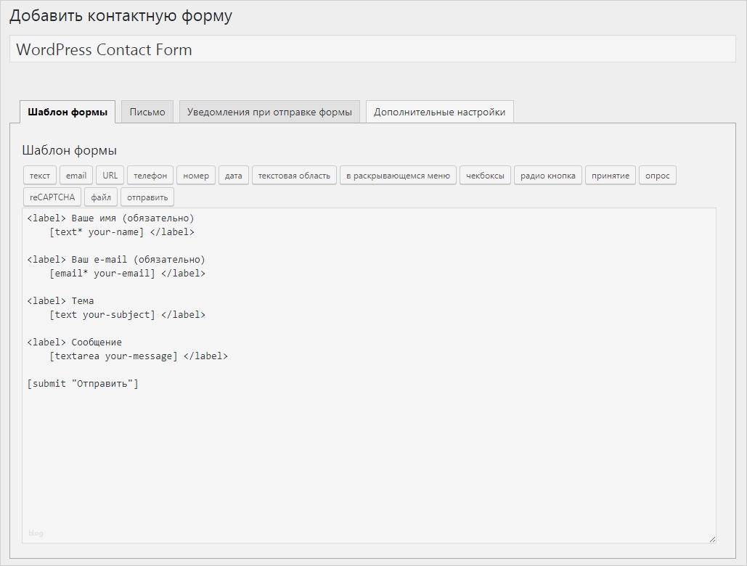Click the '<label> Тема' line

coord(60,301)
